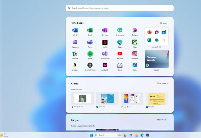Expand Show more in the Create section
The width and height of the screenshot is (201, 138).
(x=163, y=83)
